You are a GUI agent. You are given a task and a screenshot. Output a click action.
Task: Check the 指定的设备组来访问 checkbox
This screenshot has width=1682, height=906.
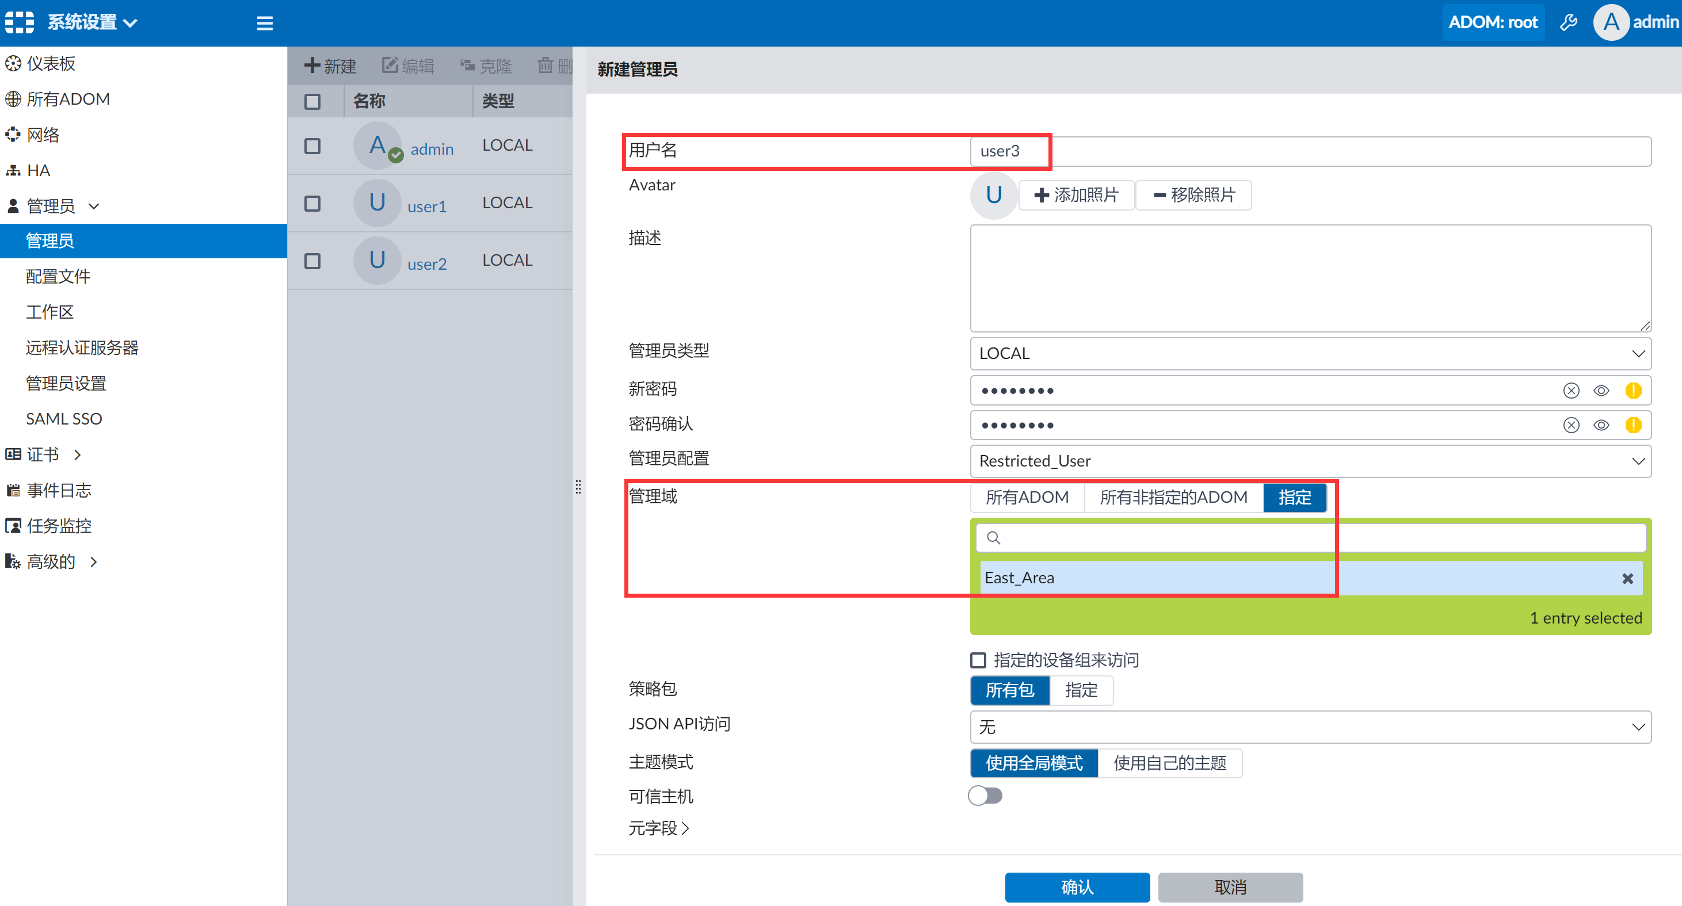pyautogui.click(x=978, y=660)
